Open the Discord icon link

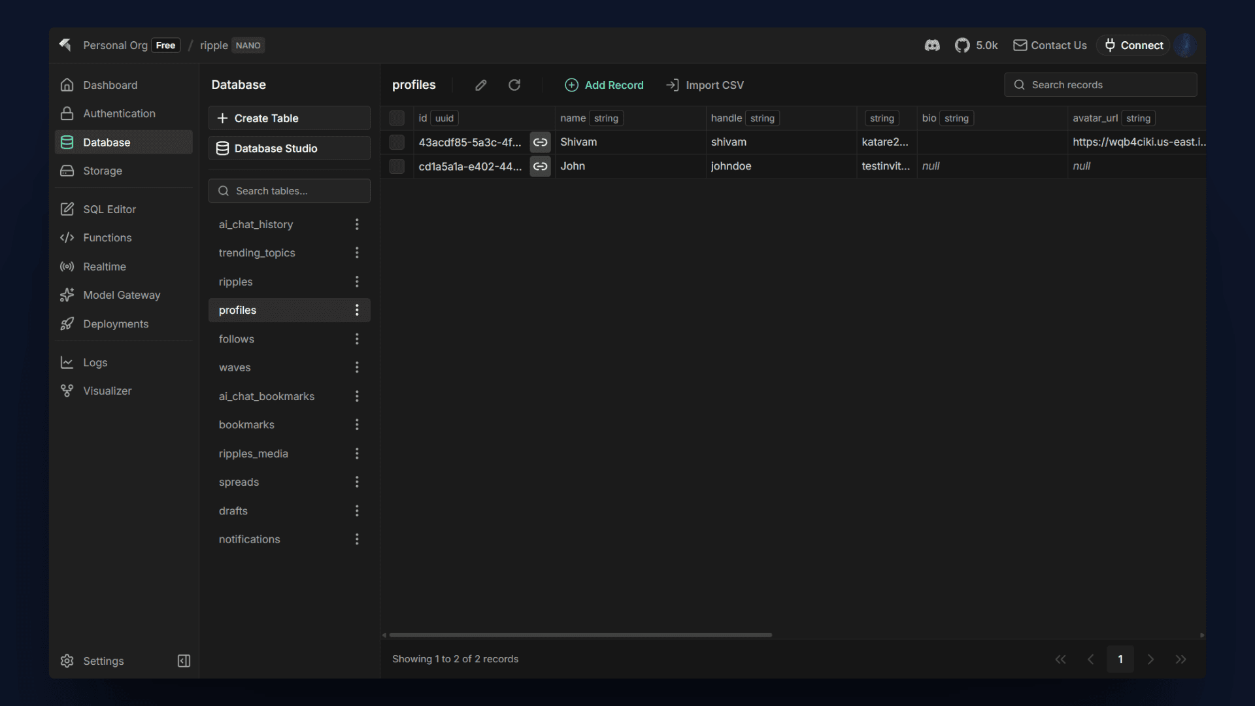point(932,45)
